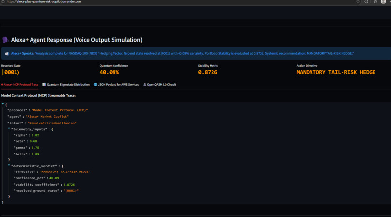Click the address bar URL

[x=44, y=2]
